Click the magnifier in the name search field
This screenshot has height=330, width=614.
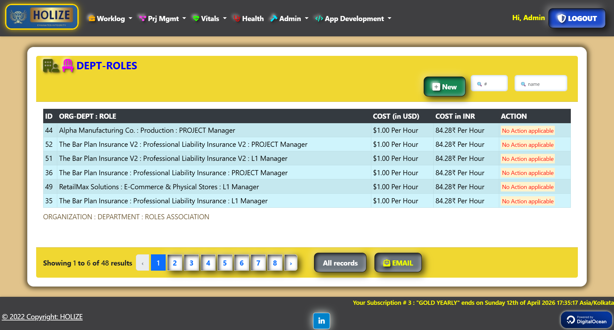[x=523, y=84]
